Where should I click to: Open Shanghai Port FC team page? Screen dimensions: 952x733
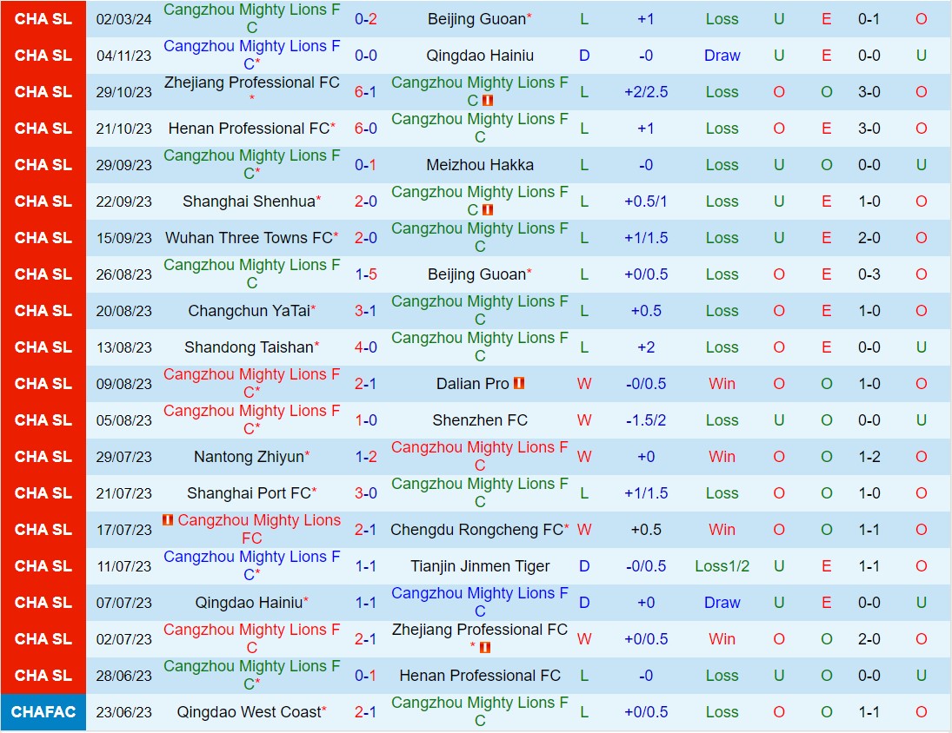(249, 493)
